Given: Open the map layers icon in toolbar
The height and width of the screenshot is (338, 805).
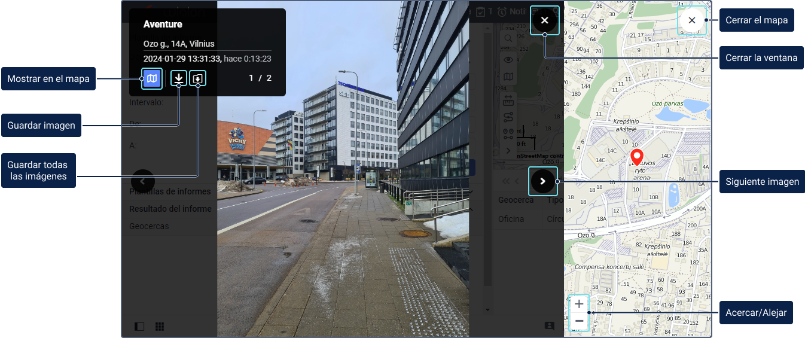Looking at the screenshot, I should (508, 77).
